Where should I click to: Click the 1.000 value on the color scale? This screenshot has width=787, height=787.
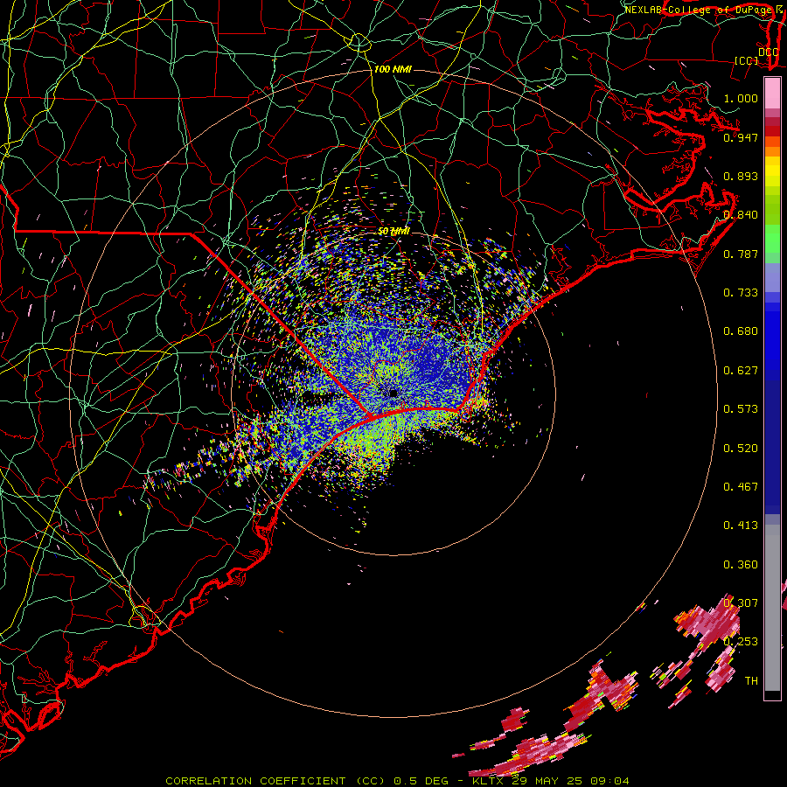(741, 98)
